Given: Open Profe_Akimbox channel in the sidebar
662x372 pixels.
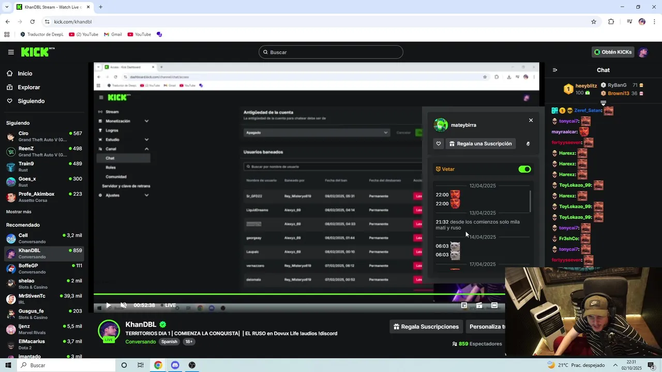Looking at the screenshot, I should (x=44, y=197).
